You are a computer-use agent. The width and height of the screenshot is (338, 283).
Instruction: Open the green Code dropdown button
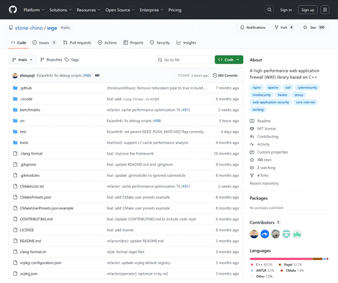[x=228, y=60]
